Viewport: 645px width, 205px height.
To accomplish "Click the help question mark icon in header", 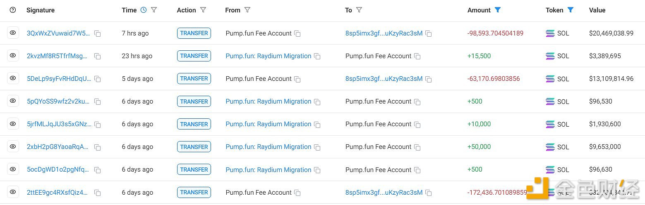I will (13, 10).
